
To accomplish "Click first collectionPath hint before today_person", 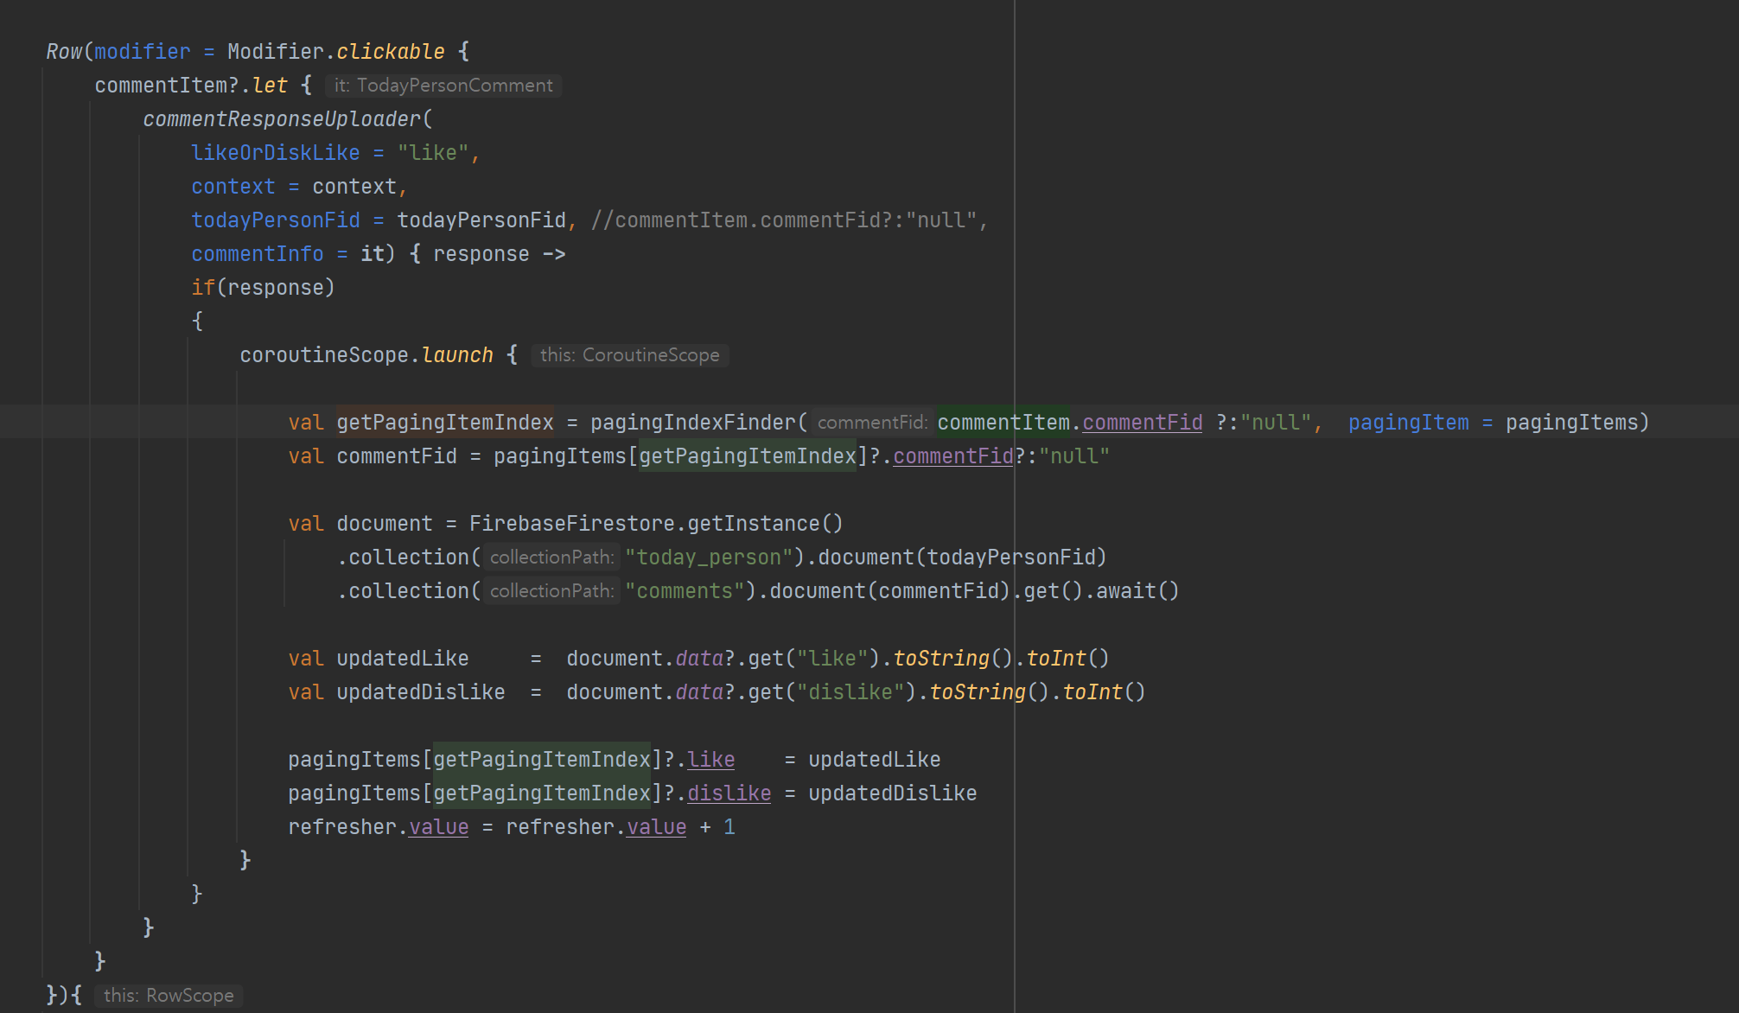I will (x=551, y=557).
